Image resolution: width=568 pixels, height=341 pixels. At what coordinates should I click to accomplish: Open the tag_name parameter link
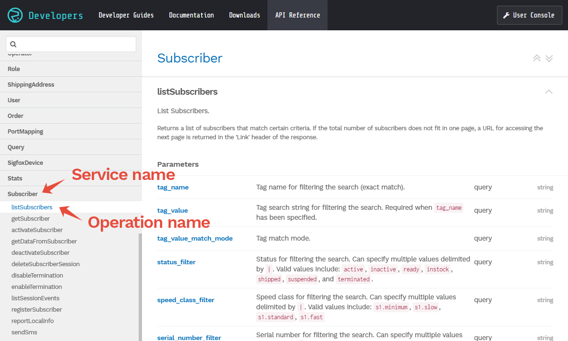173,187
